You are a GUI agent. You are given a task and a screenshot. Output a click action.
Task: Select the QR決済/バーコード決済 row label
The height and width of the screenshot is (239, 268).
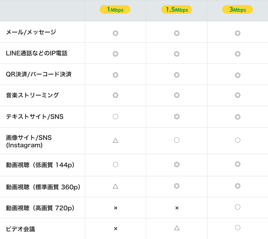tap(39, 74)
